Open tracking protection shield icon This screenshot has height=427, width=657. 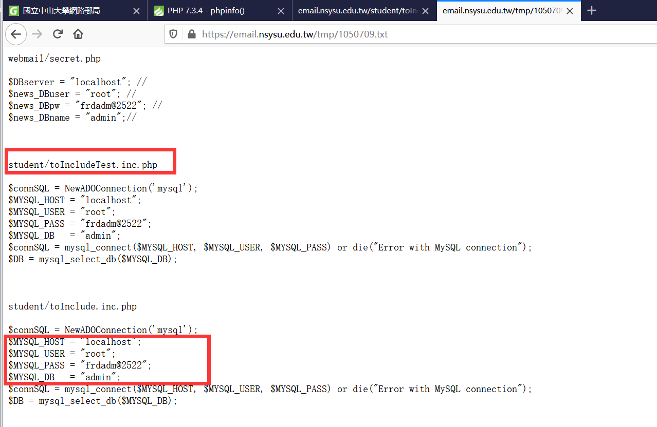[x=174, y=34]
